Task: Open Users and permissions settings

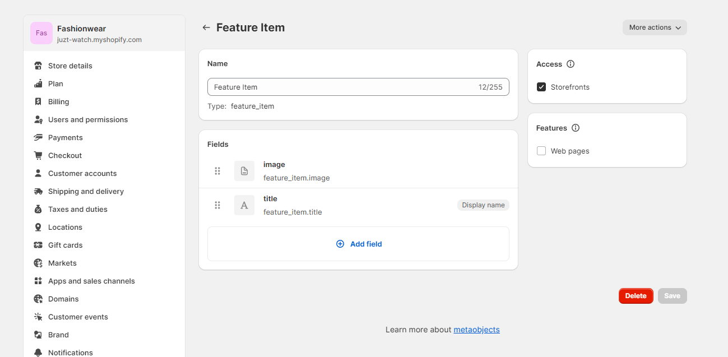Action: 87,119
